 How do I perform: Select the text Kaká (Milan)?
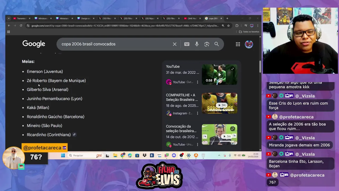pos(38,108)
